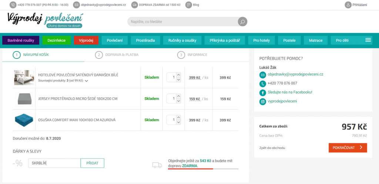Click the 159 Kč / ks price of Jersey prostěradlo
Screen dimensions: 379x184
[x=198, y=99]
